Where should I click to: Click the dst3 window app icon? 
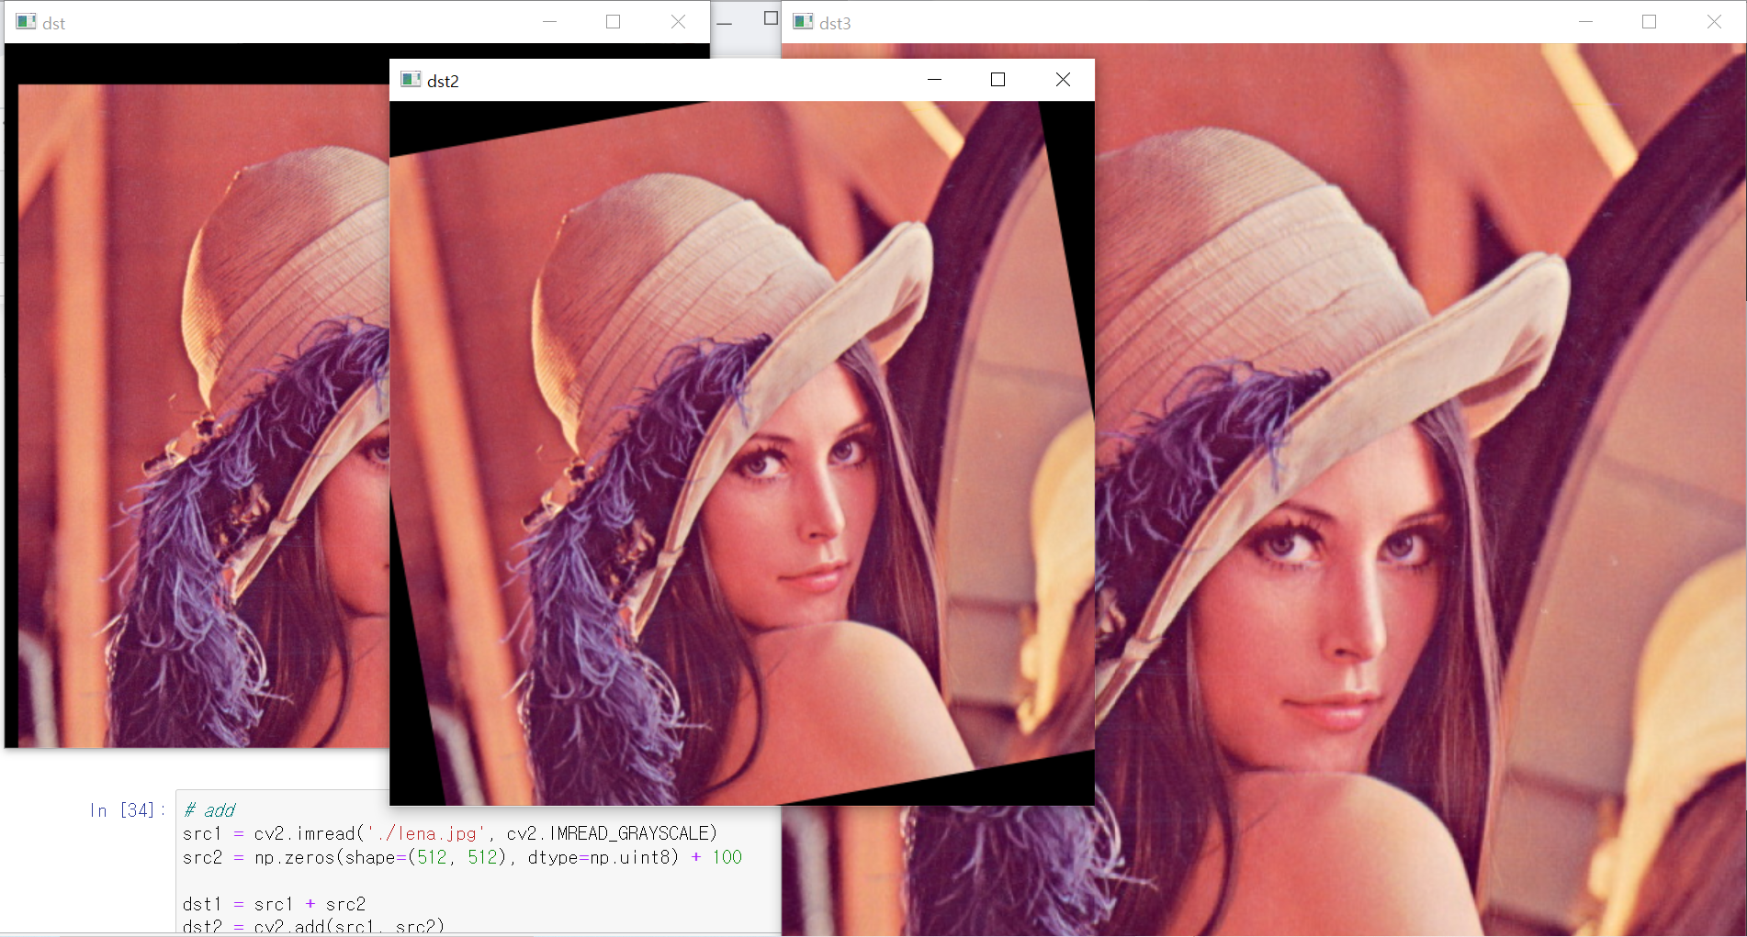click(x=803, y=22)
